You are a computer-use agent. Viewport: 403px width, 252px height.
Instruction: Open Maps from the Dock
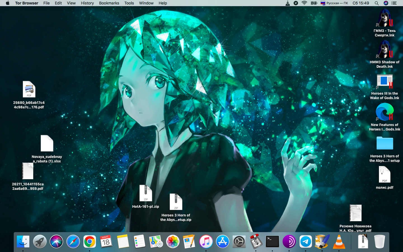156,241
